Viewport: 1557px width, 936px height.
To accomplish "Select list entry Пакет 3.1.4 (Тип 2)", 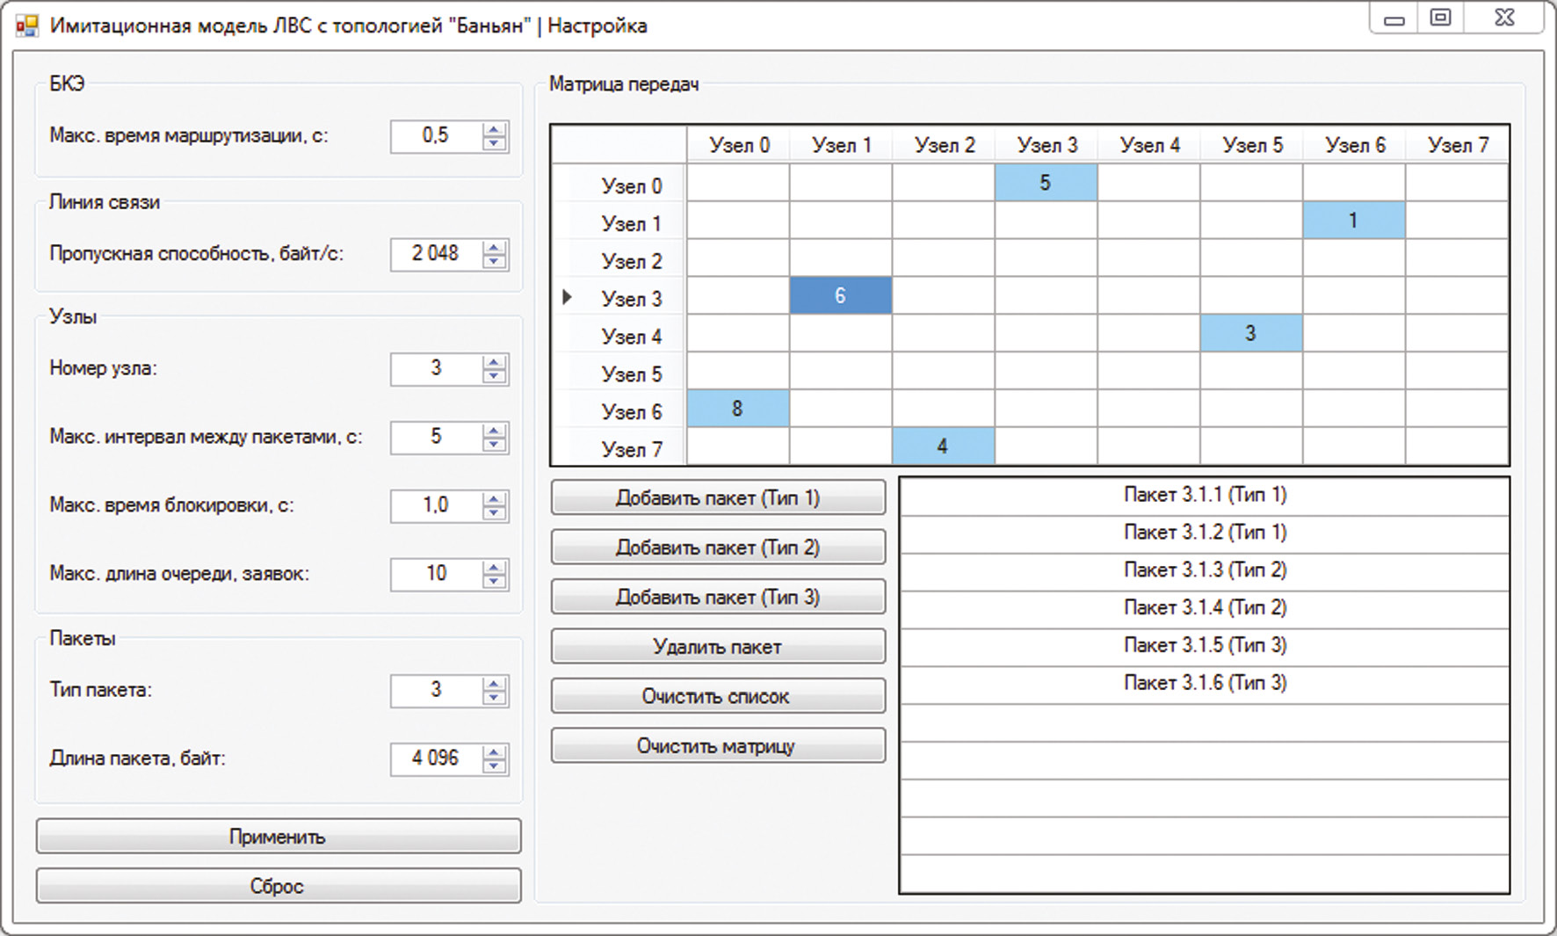I will coord(1204,608).
